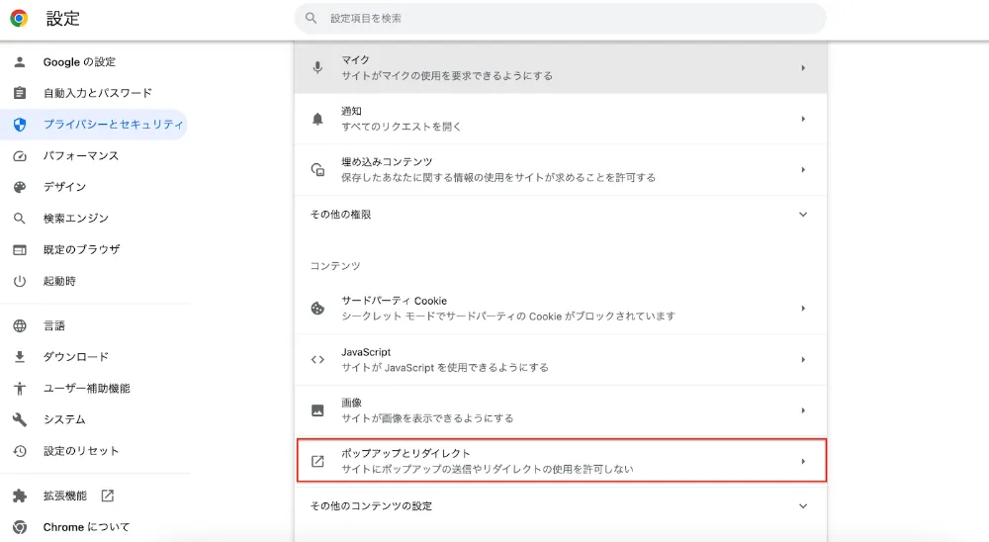Click the その他のコンテンツの設定 label
Image resolution: width=989 pixels, height=542 pixels.
tap(371, 506)
